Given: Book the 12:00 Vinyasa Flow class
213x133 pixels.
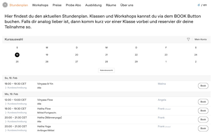Looking at the screenshot, I should 203,102.
